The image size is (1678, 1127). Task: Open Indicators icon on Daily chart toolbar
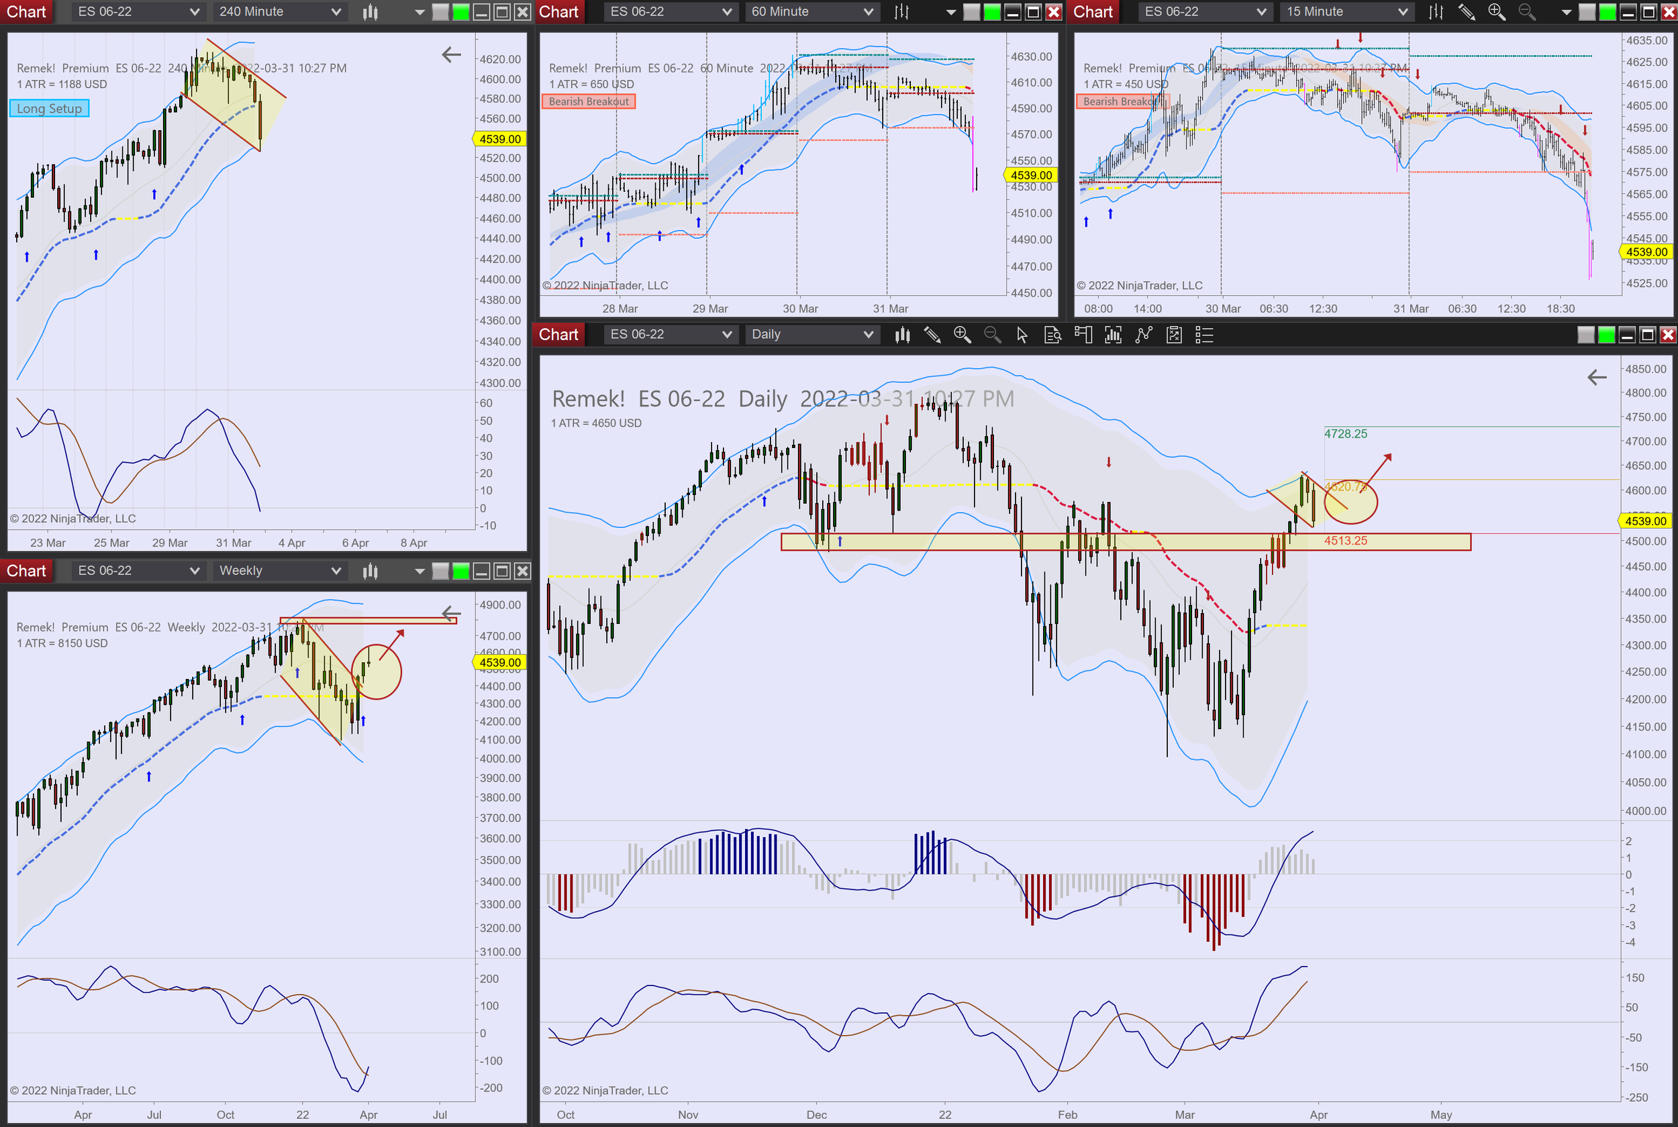pyautogui.click(x=1143, y=334)
